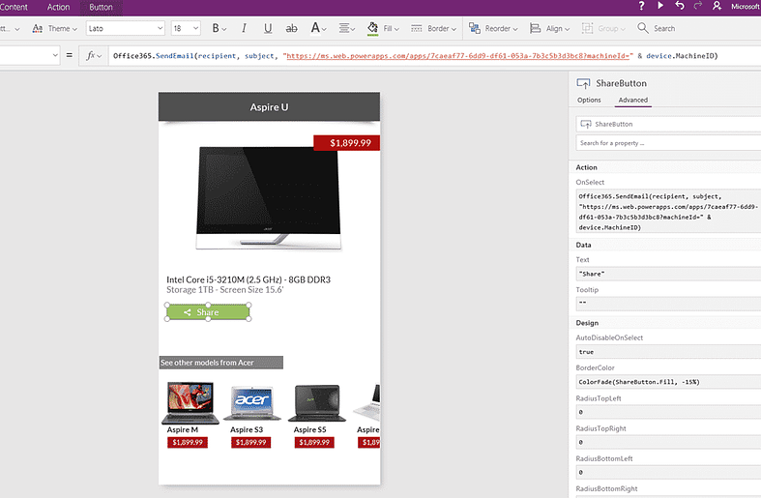Switch to the Content tab
Image resolution: width=761 pixels, height=498 pixels.
point(14,8)
